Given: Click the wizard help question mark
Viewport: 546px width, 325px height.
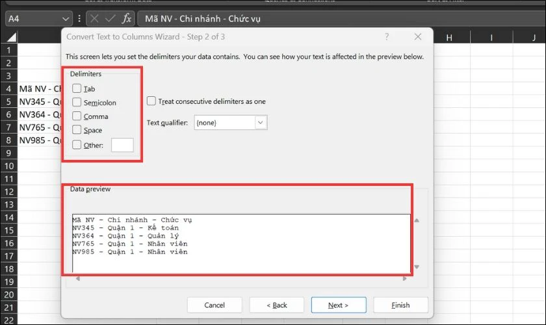Looking at the screenshot, I should (x=387, y=37).
